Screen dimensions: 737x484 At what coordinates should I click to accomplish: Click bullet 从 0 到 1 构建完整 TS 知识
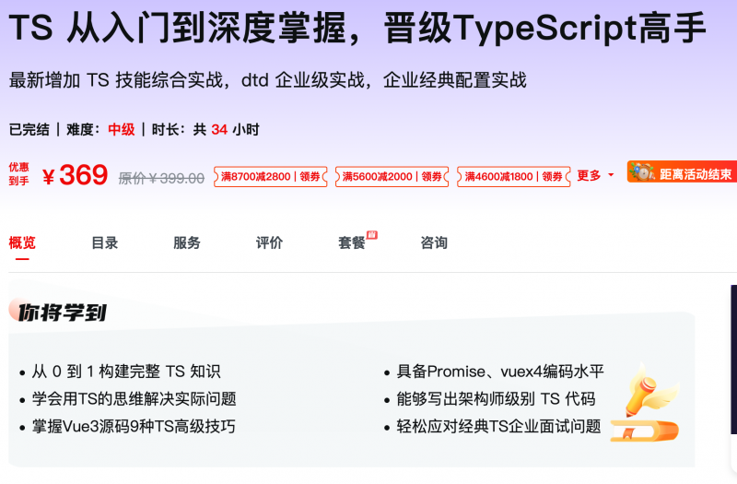point(126,372)
